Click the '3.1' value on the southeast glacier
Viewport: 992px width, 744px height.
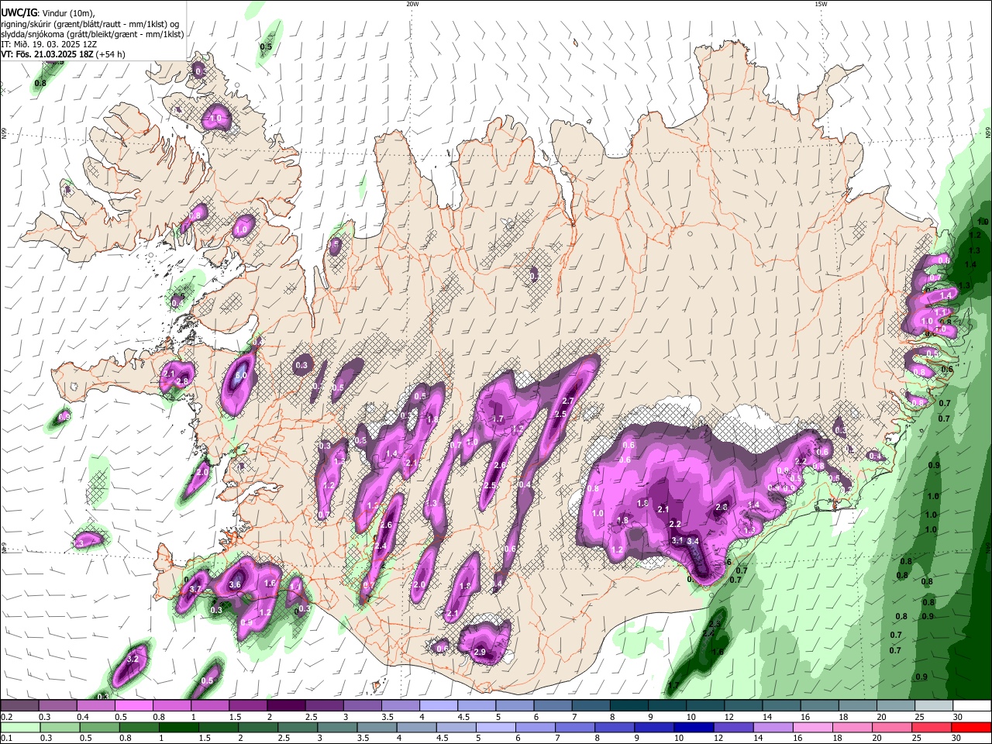pyautogui.click(x=677, y=540)
